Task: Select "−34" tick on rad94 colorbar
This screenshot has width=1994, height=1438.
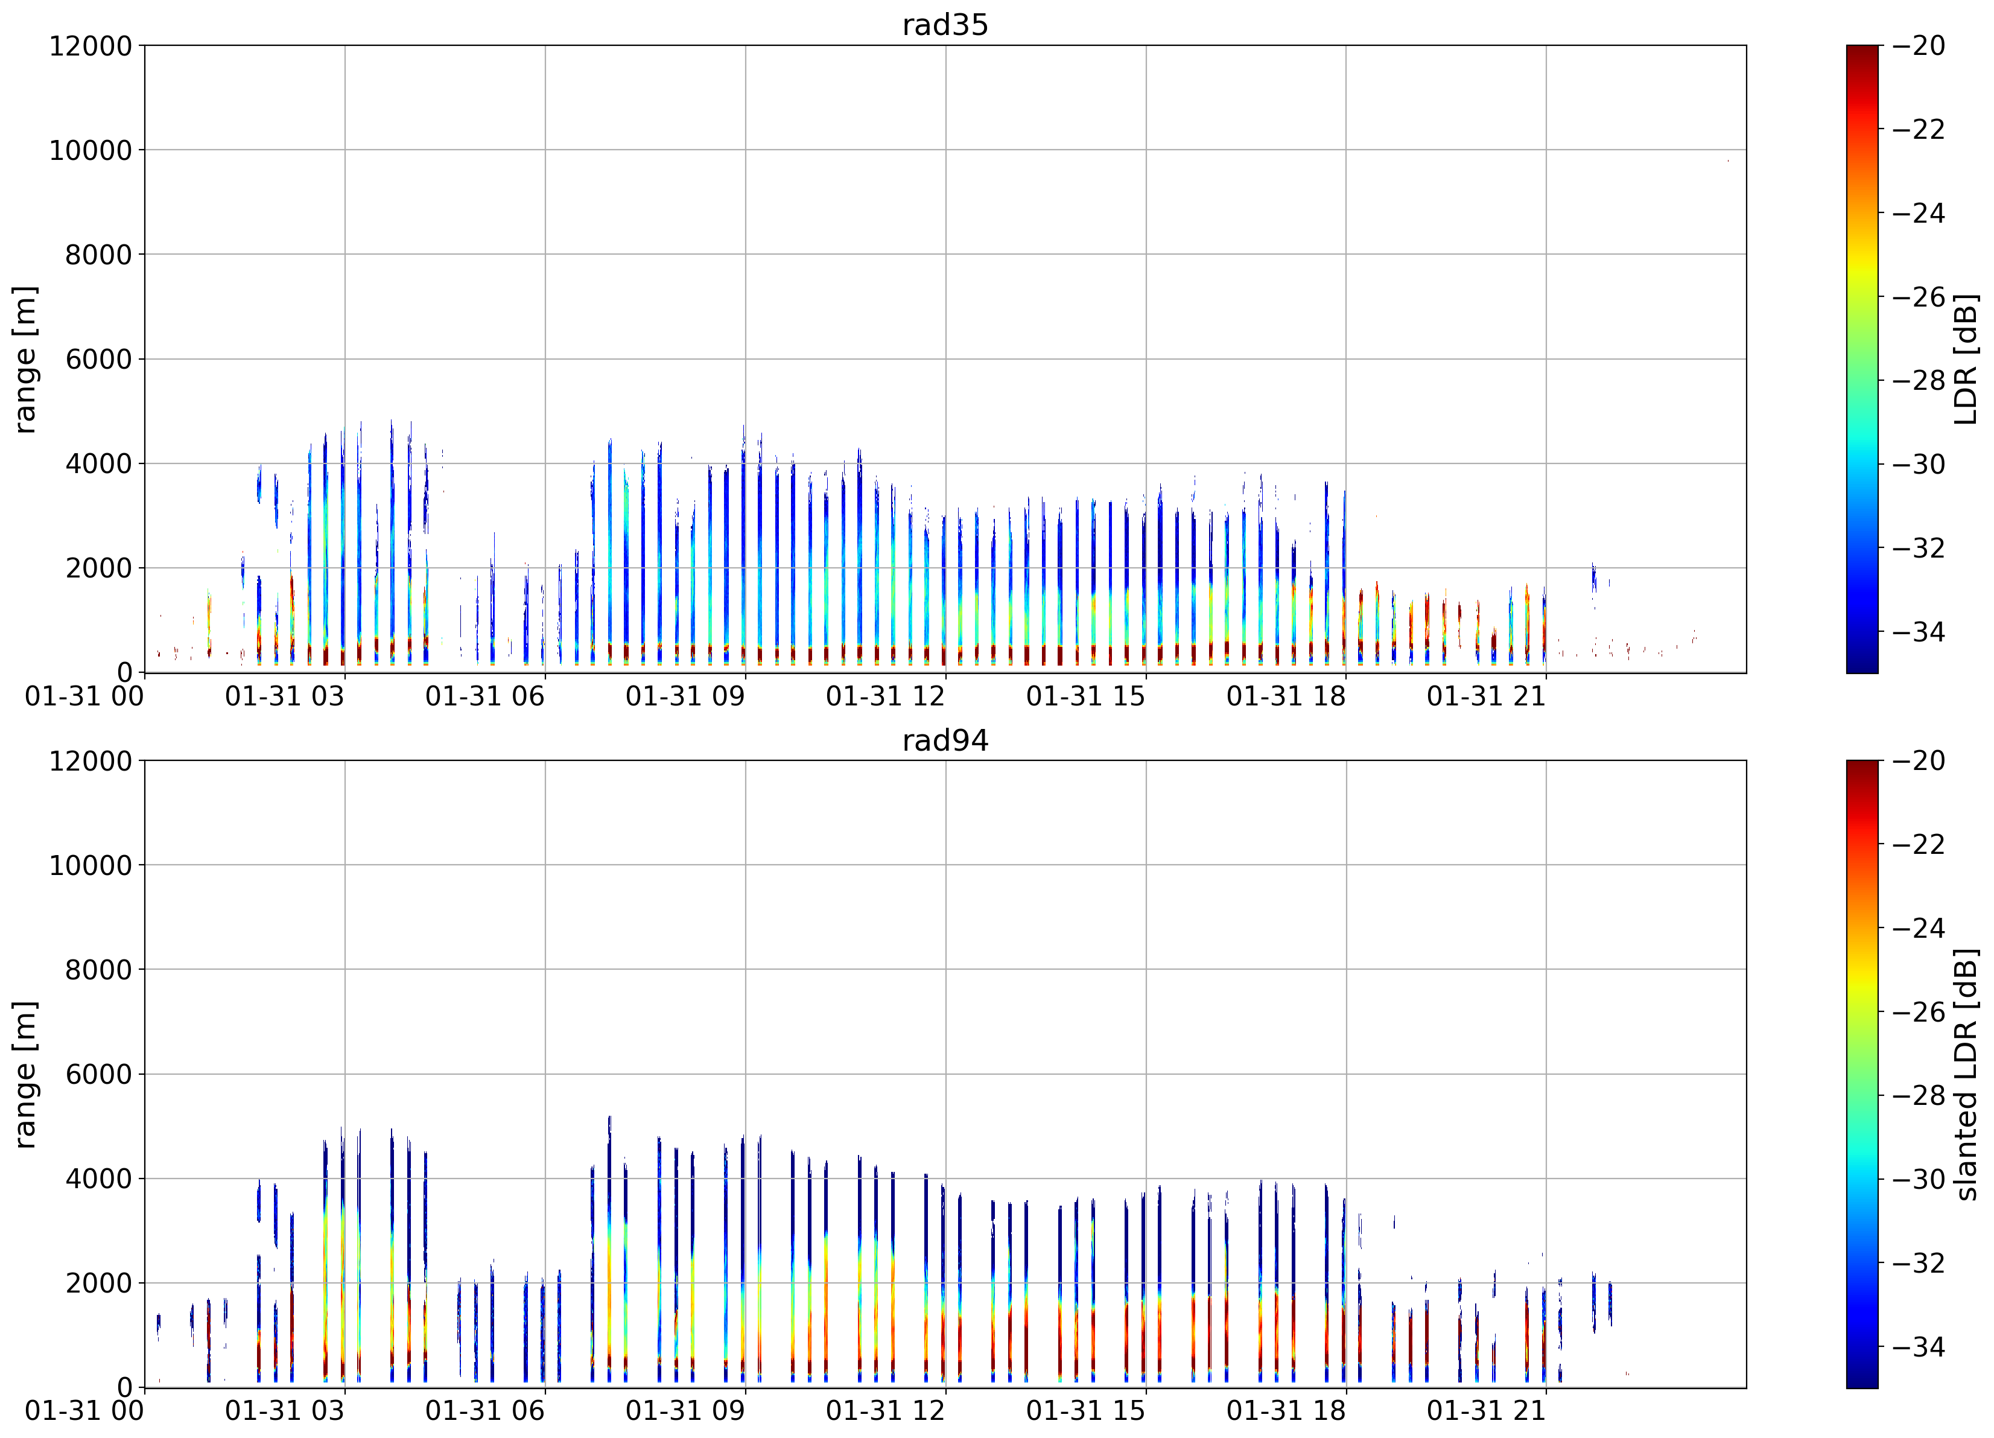Action: click(1917, 1346)
